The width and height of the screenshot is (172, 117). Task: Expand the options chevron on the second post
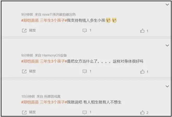click(x=167, y=45)
